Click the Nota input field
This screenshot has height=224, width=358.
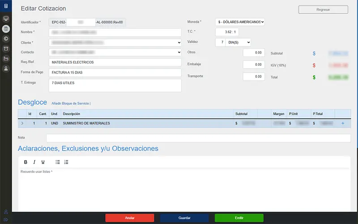198,138
